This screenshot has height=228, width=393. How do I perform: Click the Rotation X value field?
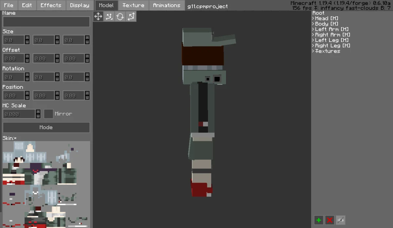(x=13, y=77)
